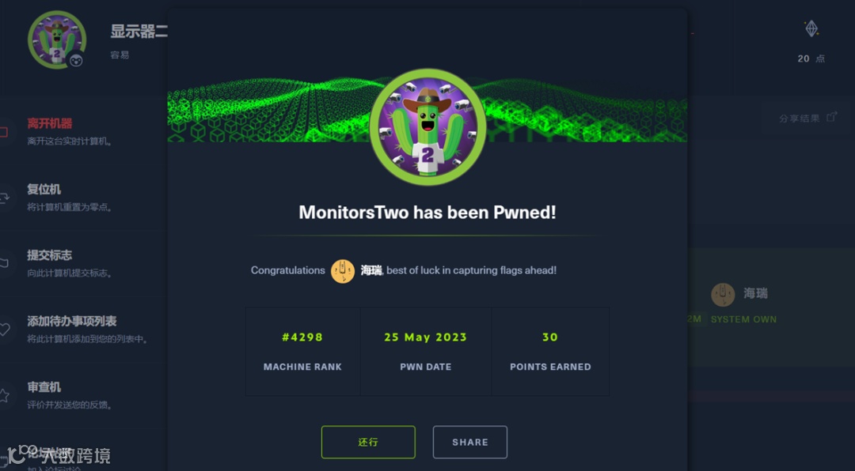This screenshot has height=471, width=855.
Task: Click the reset arrows icon beside 复位机
Action: (x=4, y=198)
